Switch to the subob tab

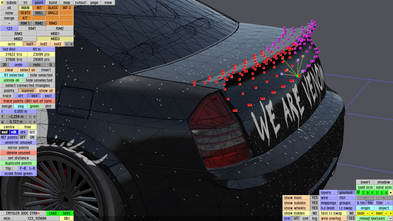point(12,3)
